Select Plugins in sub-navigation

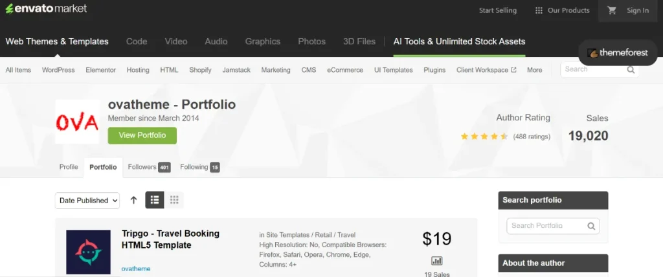434,70
